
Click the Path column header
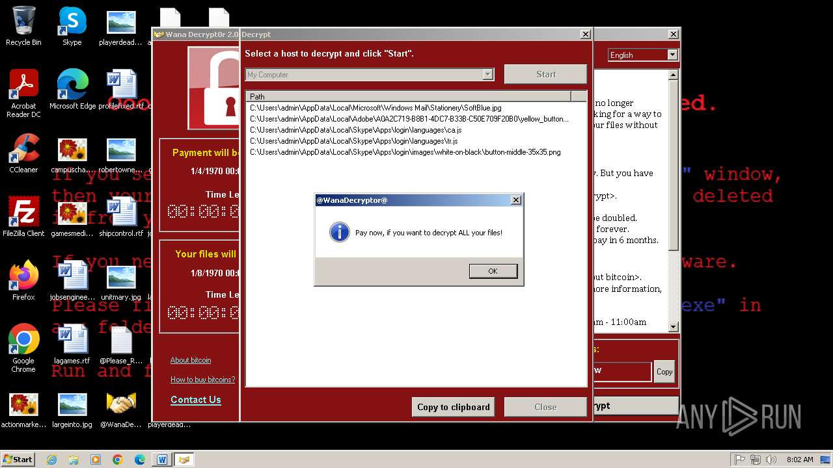409,96
